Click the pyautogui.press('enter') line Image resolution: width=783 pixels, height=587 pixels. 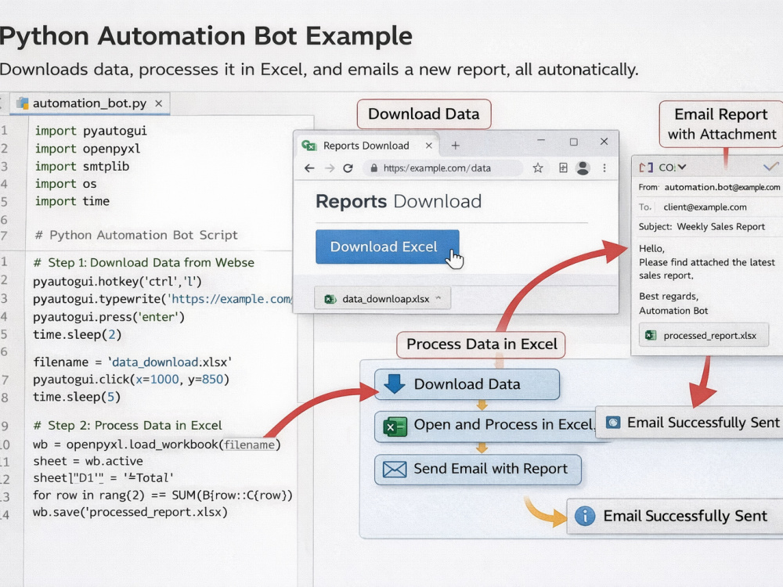click(109, 317)
